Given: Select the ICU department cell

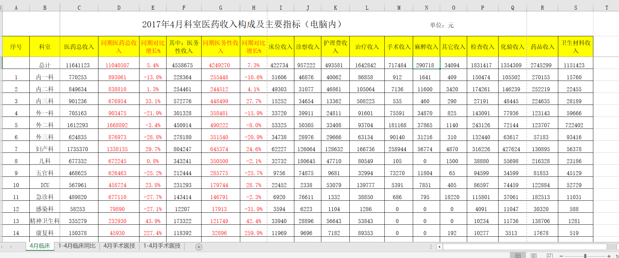Looking at the screenshot, I should coord(45,183).
